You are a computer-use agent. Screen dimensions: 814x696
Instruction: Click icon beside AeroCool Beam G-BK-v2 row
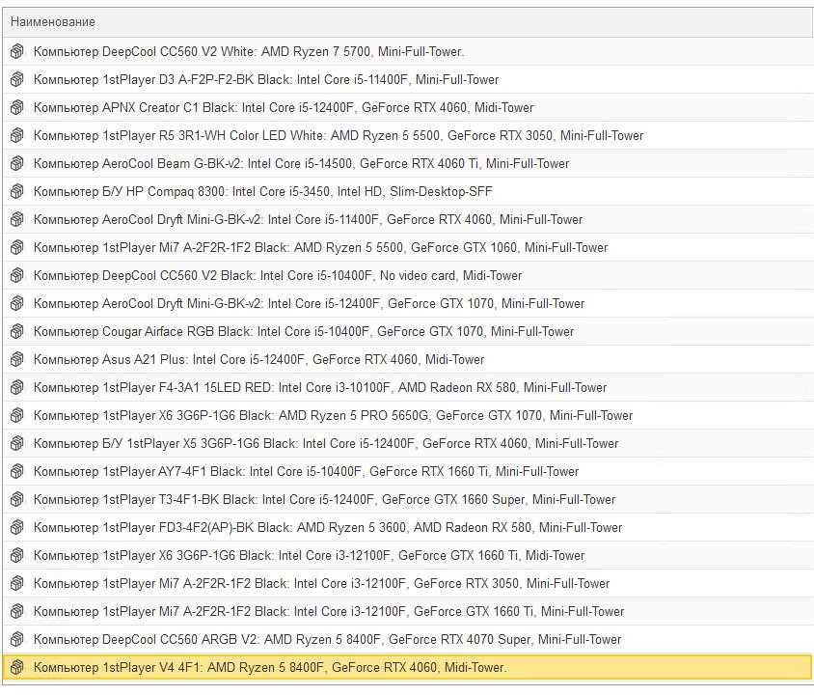pyautogui.click(x=17, y=164)
